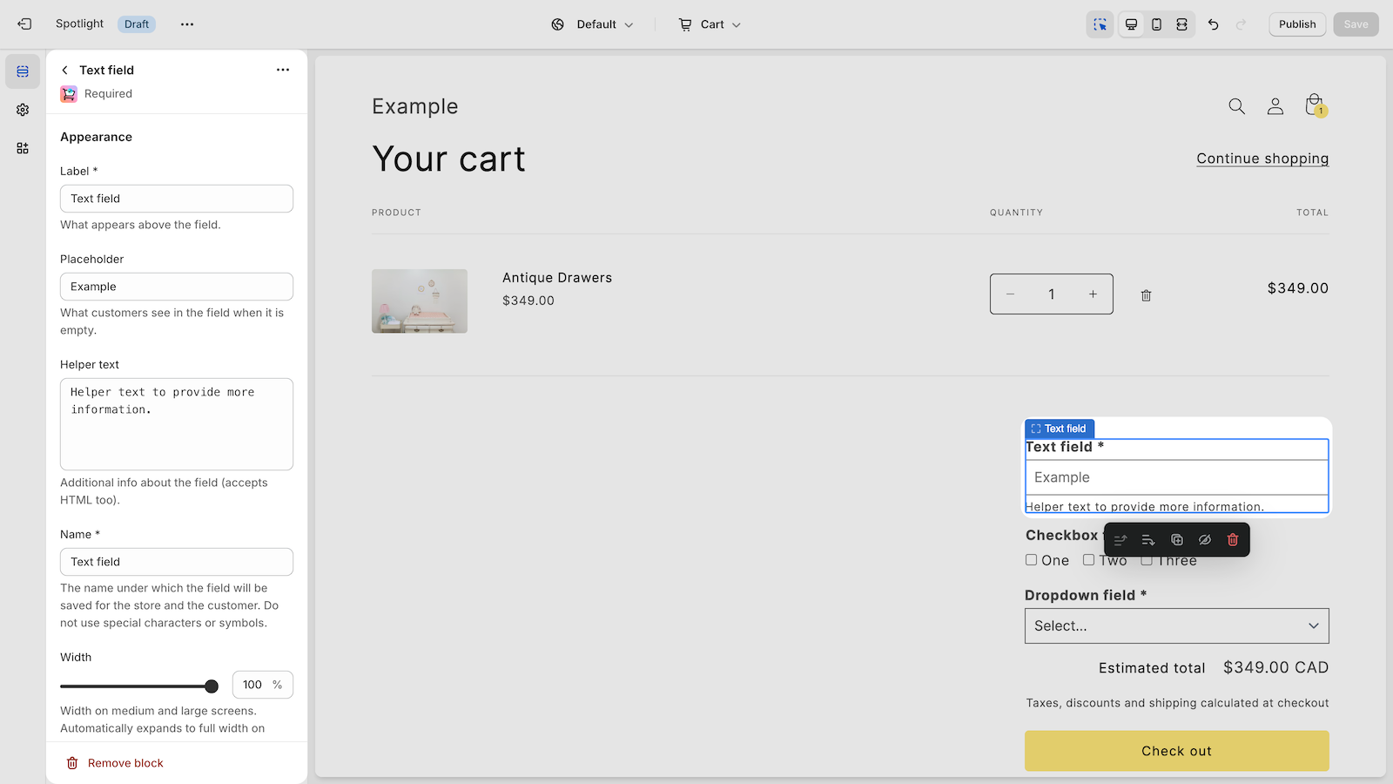Hide the Text field block
The width and height of the screenshot is (1393, 784).
click(1204, 540)
